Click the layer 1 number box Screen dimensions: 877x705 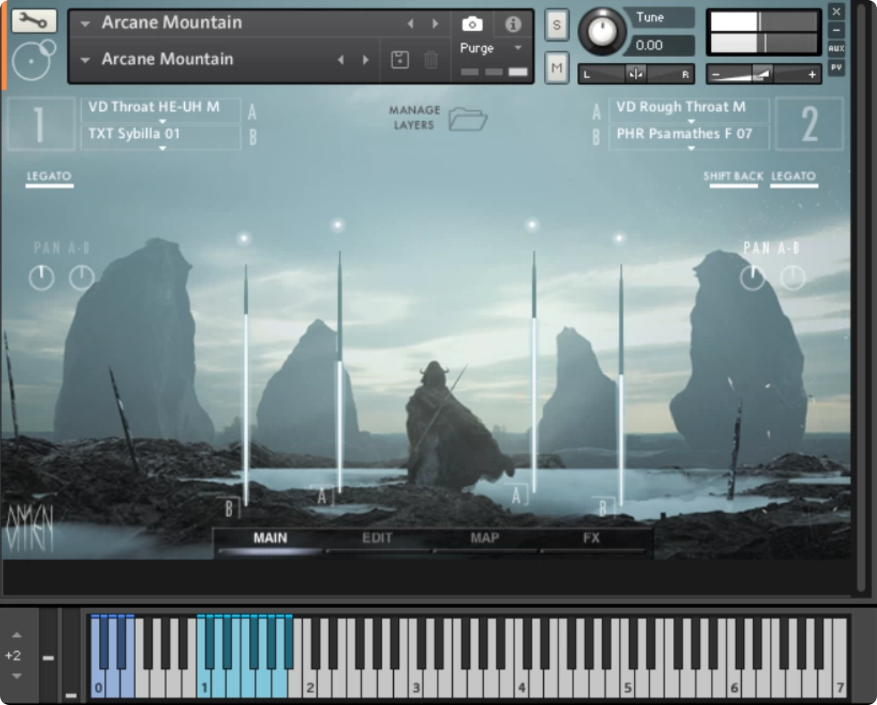coord(41,123)
